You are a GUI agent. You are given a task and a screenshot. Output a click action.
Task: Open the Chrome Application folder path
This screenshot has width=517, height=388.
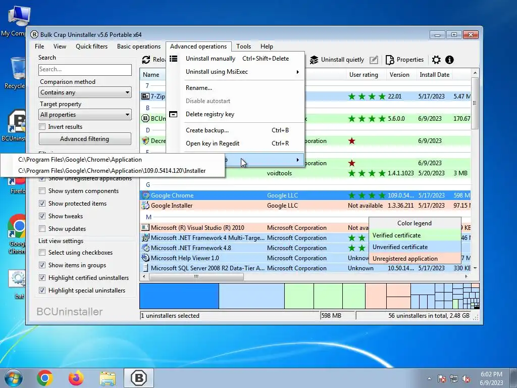click(x=112, y=160)
